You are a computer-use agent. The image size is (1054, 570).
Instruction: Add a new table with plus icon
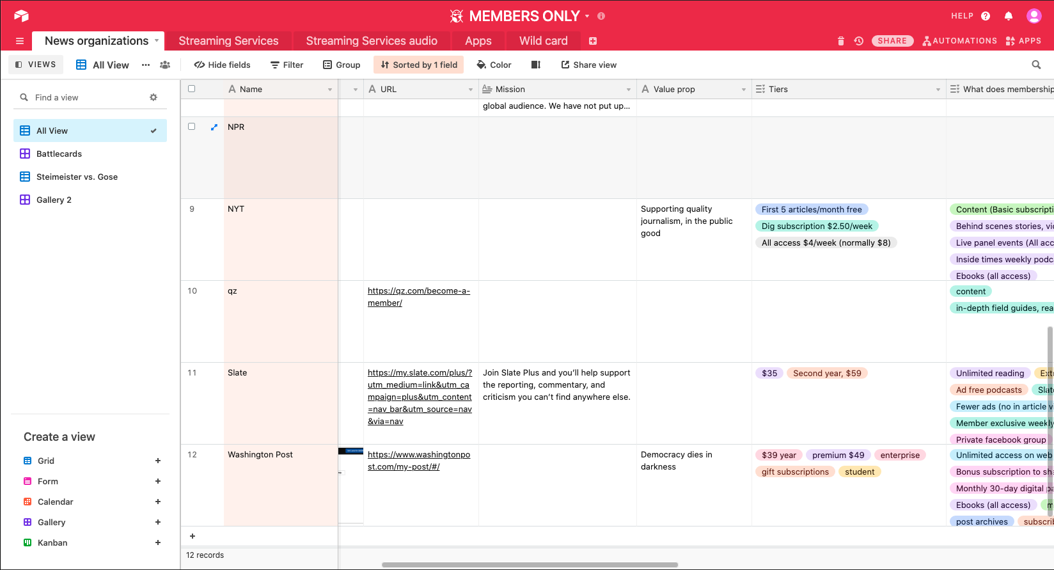[x=593, y=41]
